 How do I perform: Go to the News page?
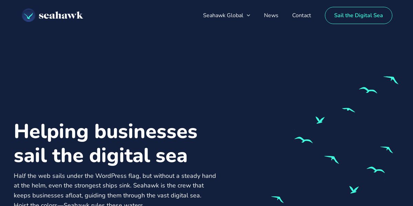(x=271, y=15)
